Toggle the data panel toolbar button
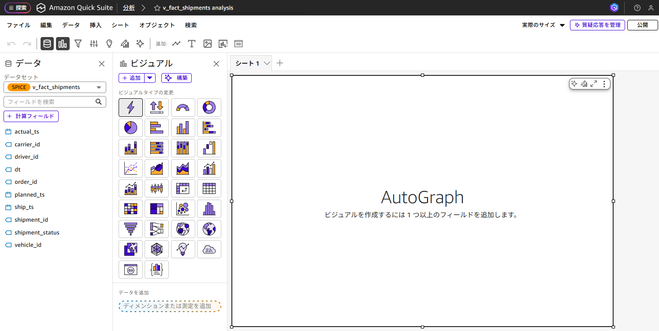659x331 pixels. coord(47,44)
